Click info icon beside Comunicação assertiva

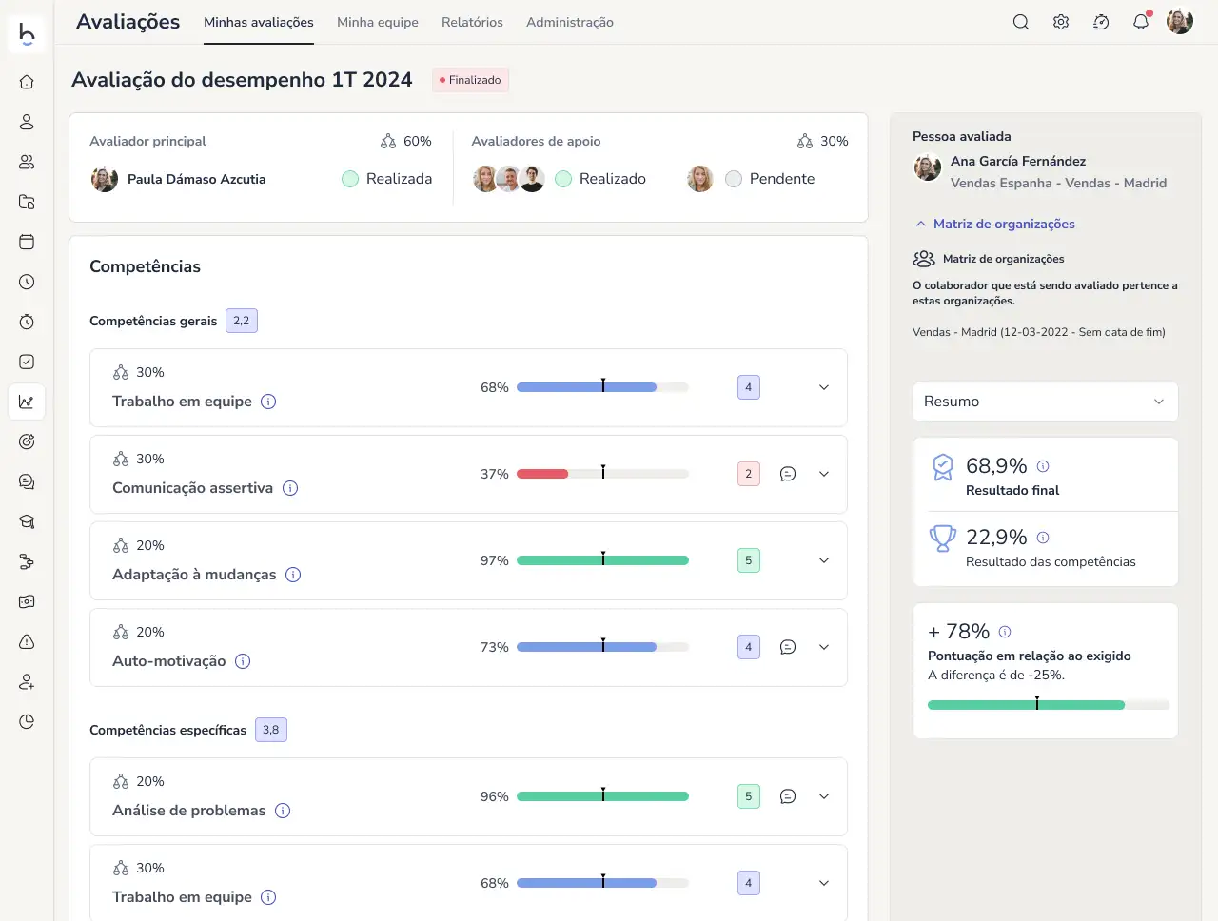[x=290, y=488]
